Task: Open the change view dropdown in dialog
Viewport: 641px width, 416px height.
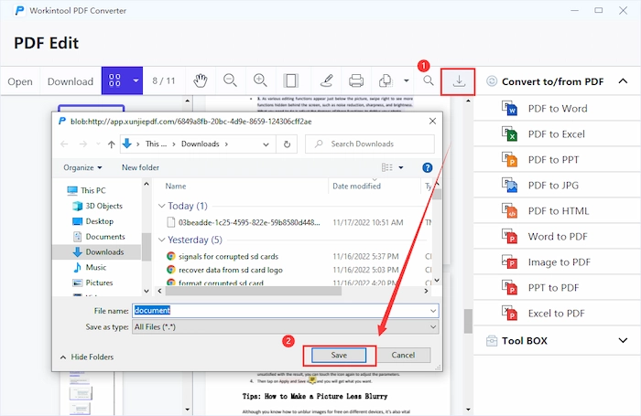Action: (401, 167)
